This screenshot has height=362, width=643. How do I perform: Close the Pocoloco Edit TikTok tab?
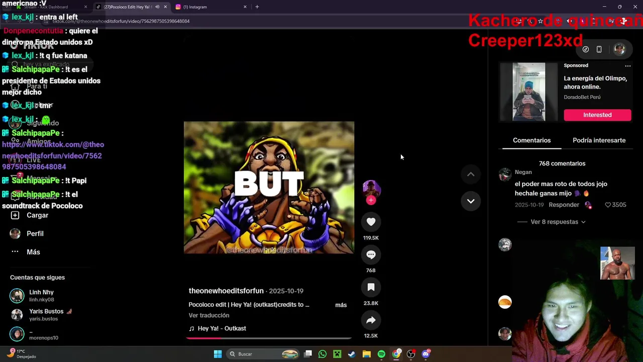tap(165, 7)
